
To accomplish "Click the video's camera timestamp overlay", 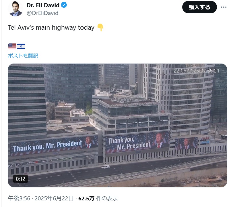I will click(196, 71).
